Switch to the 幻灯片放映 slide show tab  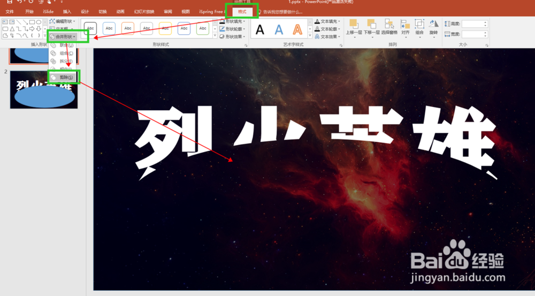click(x=144, y=12)
